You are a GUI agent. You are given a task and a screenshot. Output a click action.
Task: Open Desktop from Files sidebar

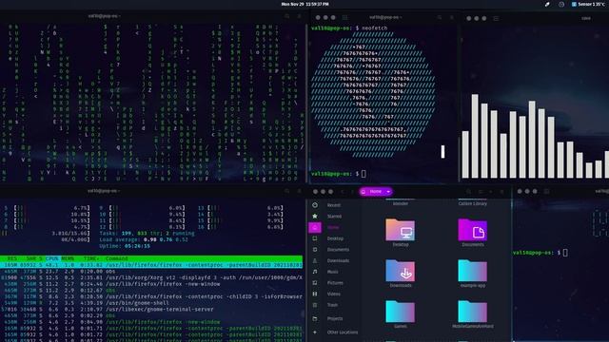coord(335,238)
